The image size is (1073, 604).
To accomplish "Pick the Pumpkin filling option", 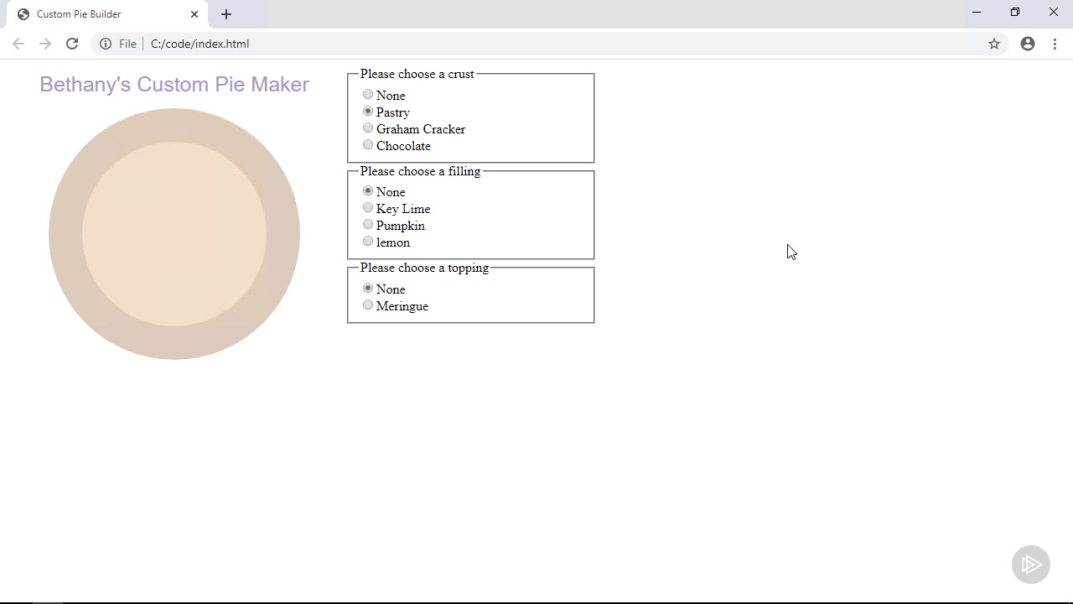I will click(x=368, y=225).
